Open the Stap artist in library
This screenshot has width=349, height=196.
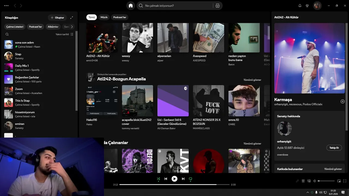tap(39, 56)
